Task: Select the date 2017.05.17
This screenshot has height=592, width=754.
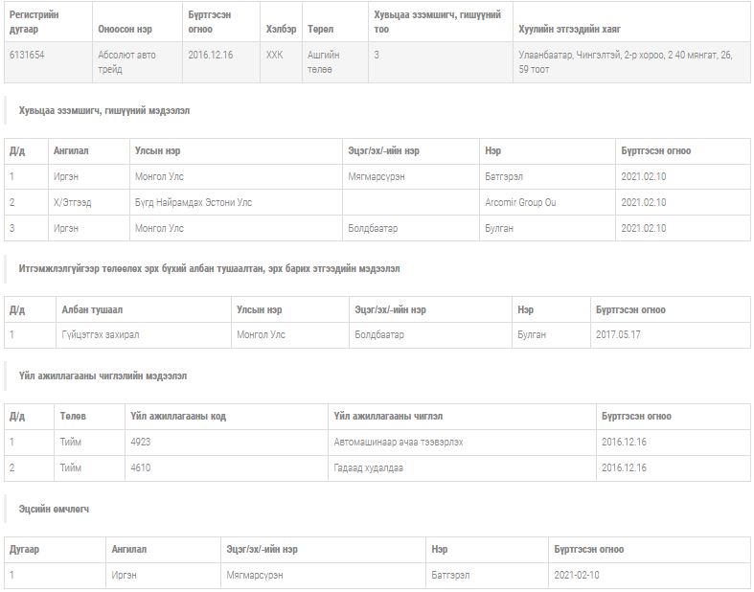Action: pos(618,335)
